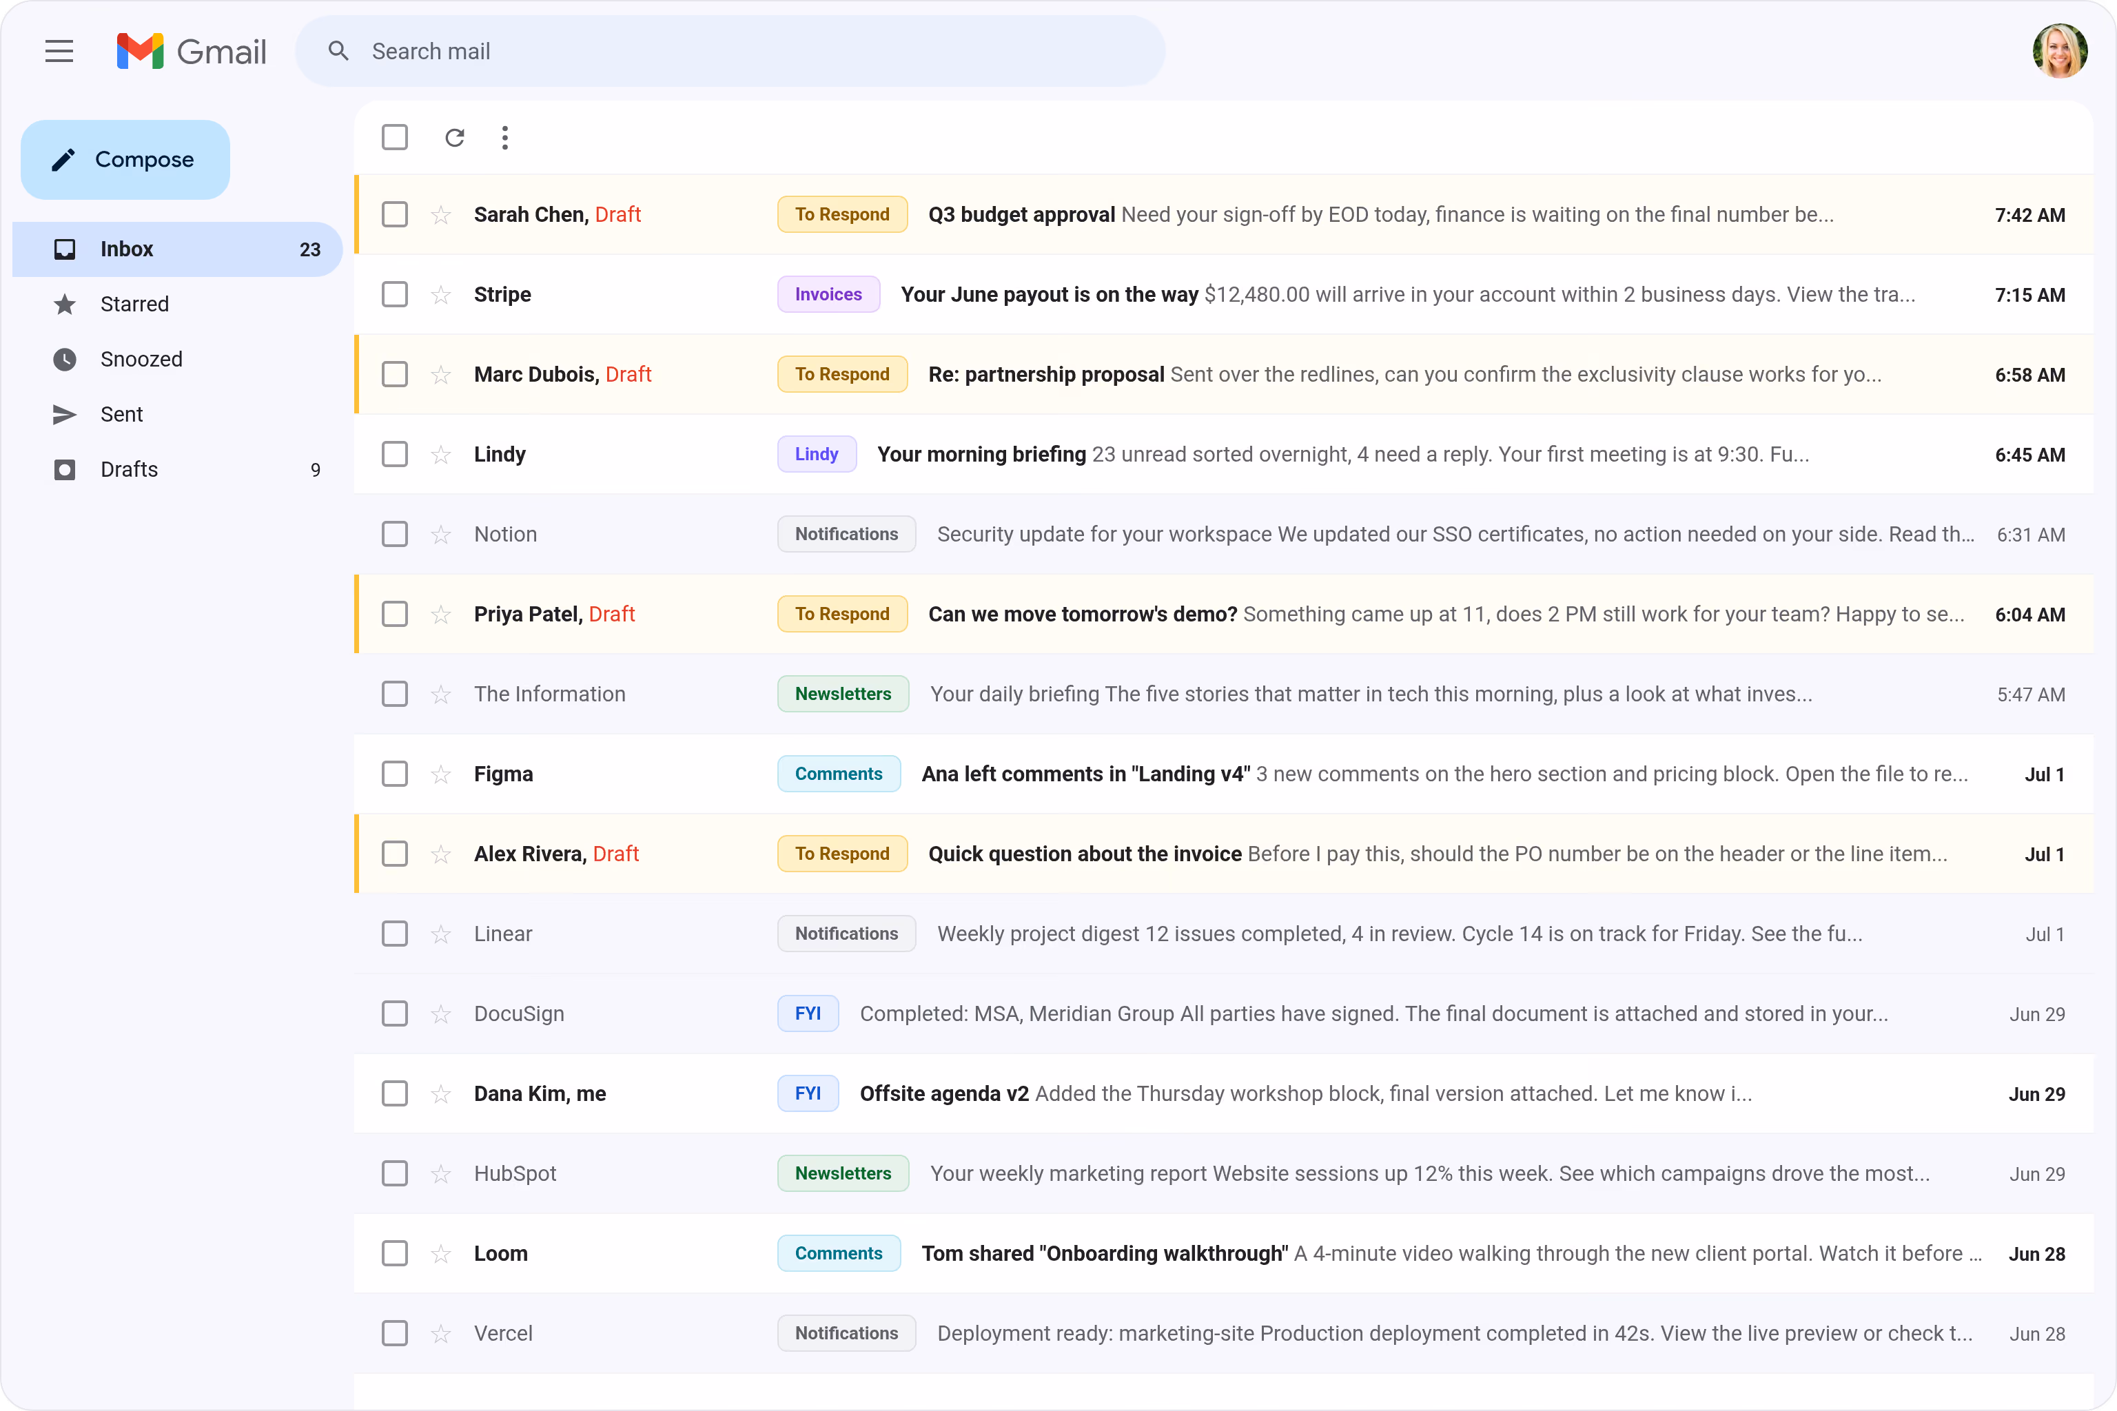The height and width of the screenshot is (1411, 2117).
Task: Click Notifications label on Linear email
Action: click(847, 934)
